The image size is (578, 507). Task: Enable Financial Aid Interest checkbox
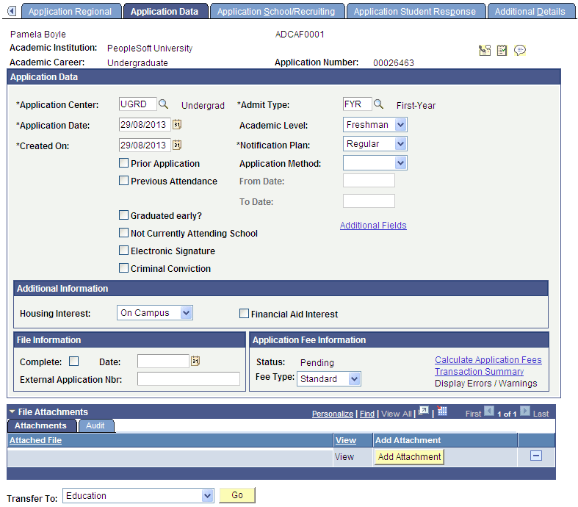[x=244, y=314]
